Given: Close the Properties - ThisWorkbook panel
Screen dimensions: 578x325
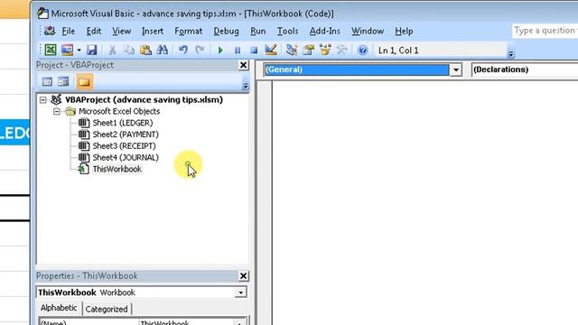Looking at the screenshot, I should tap(243, 276).
